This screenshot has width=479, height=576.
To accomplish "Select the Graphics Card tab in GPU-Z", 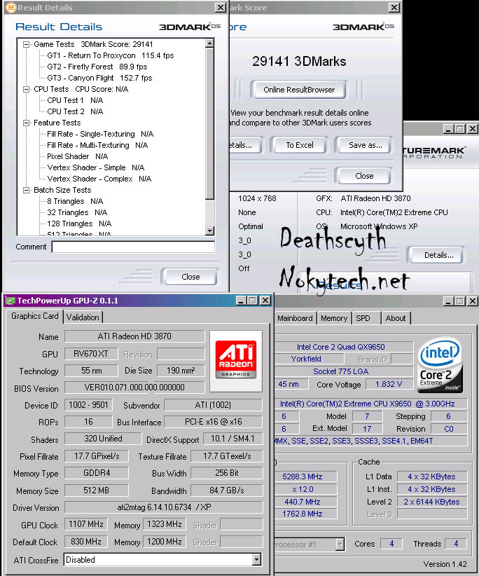I will [35, 316].
